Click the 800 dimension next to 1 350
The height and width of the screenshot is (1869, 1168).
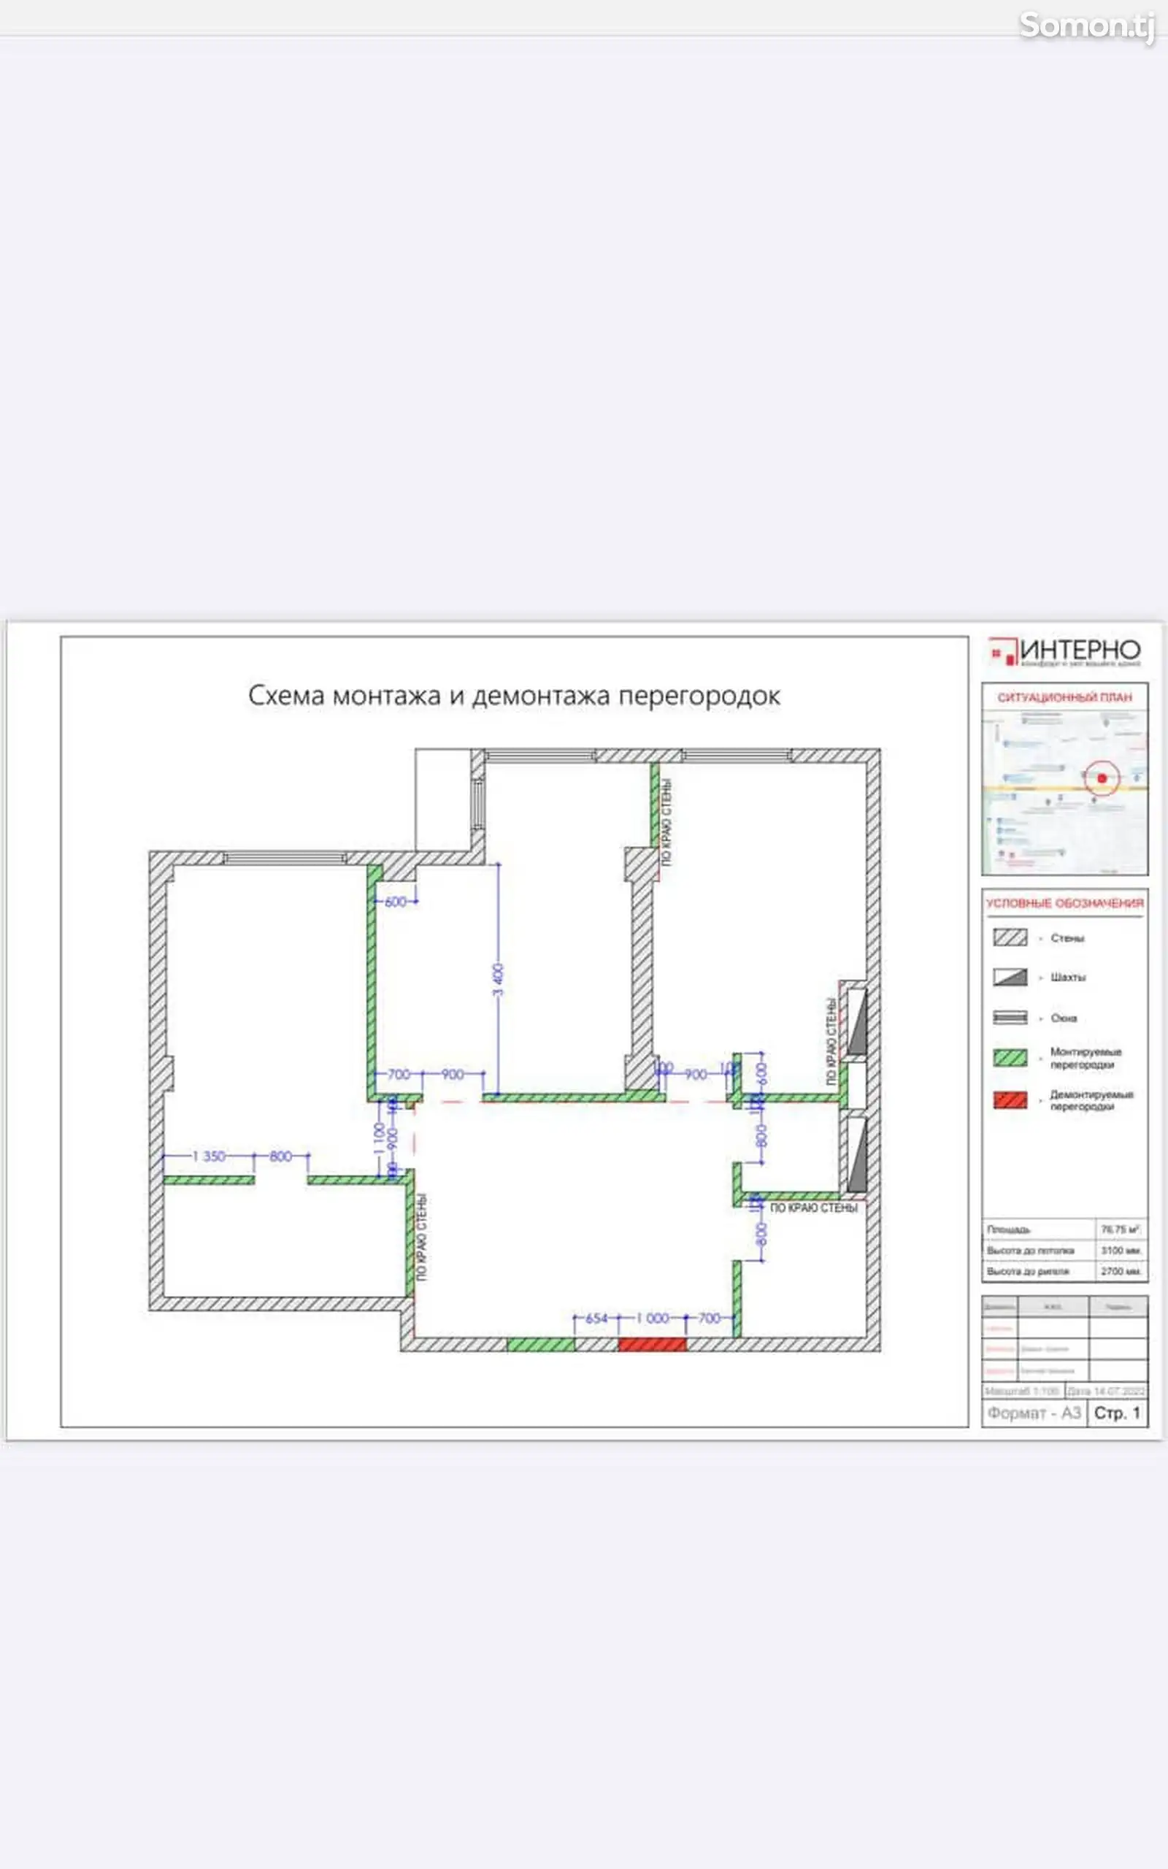(x=280, y=1156)
